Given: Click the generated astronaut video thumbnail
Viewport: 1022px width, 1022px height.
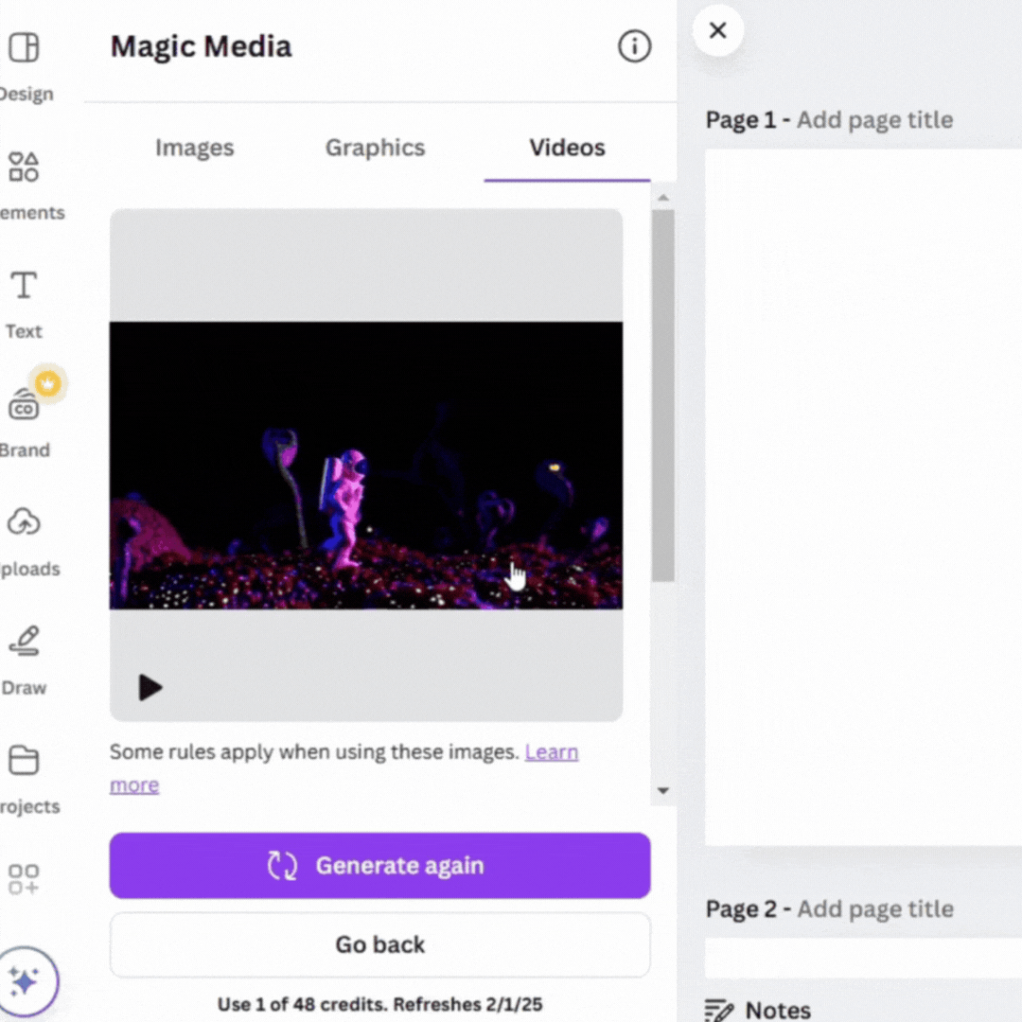Looking at the screenshot, I should pyautogui.click(x=365, y=466).
